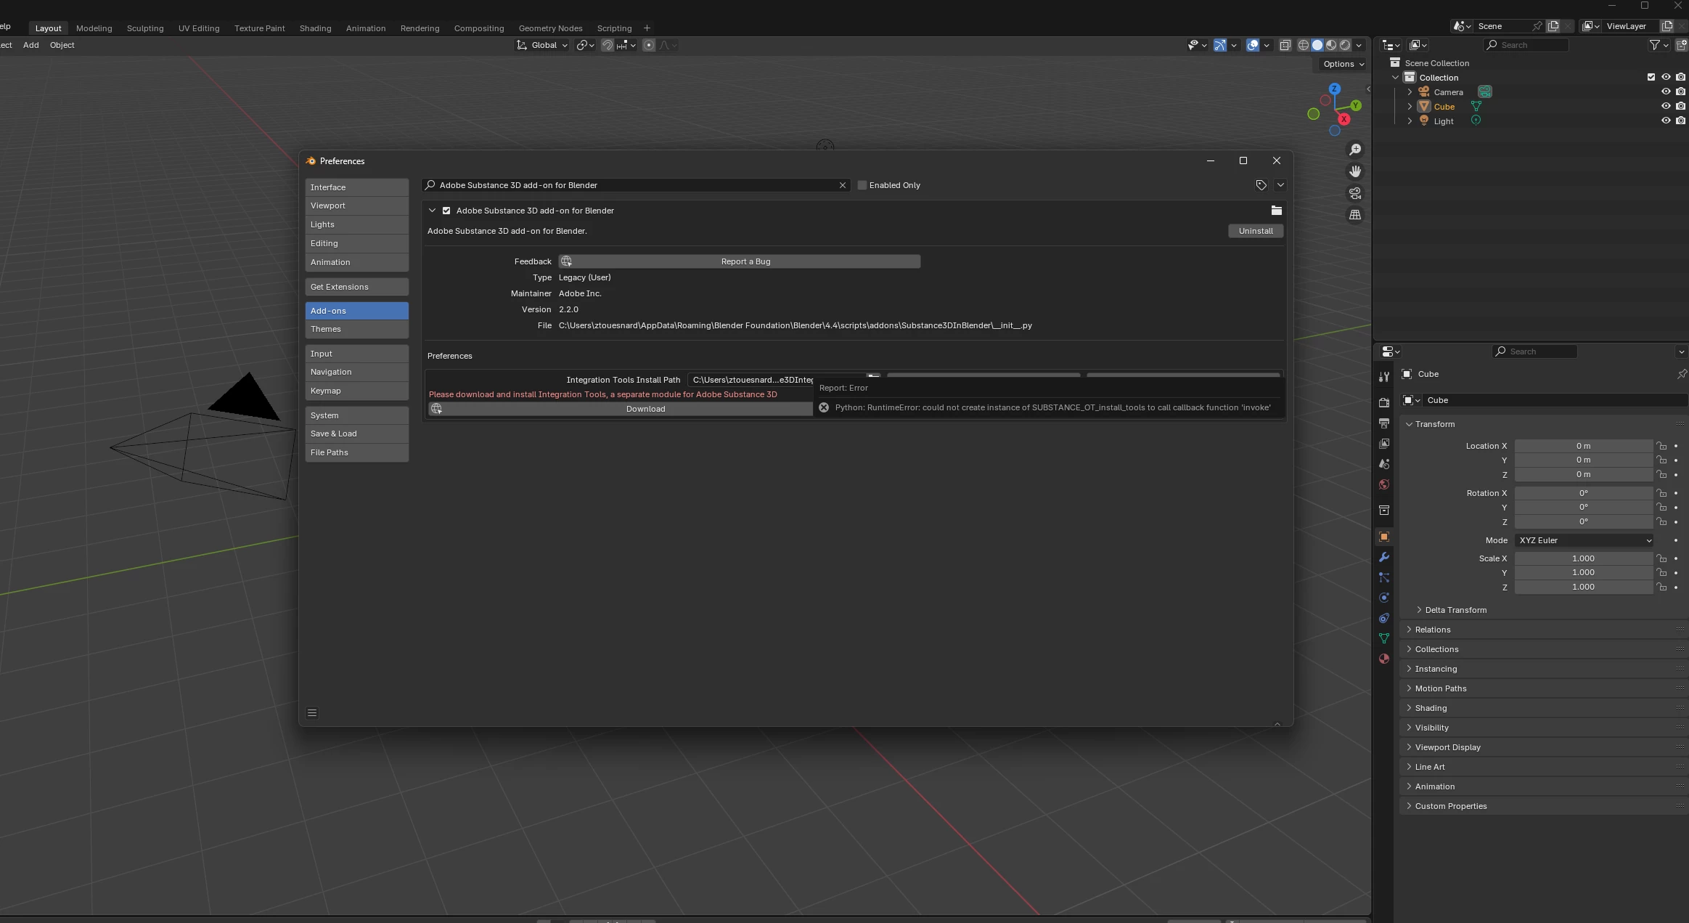This screenshot has width=1689, height=923.
Task: Disable the Adobe Substance 3D add-on checkbox
Action: pyautogui.click(x=446, y=211)
